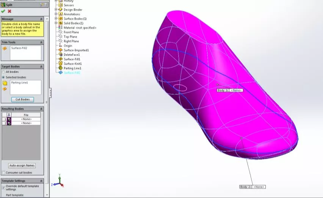Select the Selected bodies radio button
This screenshot has height=198, width=323.
tap(3, 77)
